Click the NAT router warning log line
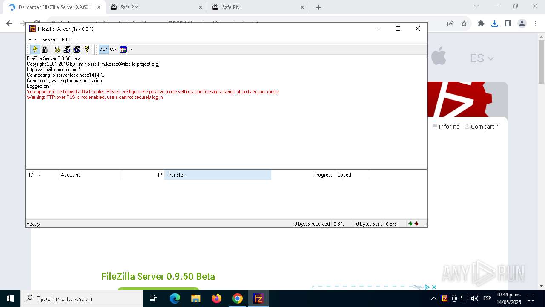 click(153, 92)
